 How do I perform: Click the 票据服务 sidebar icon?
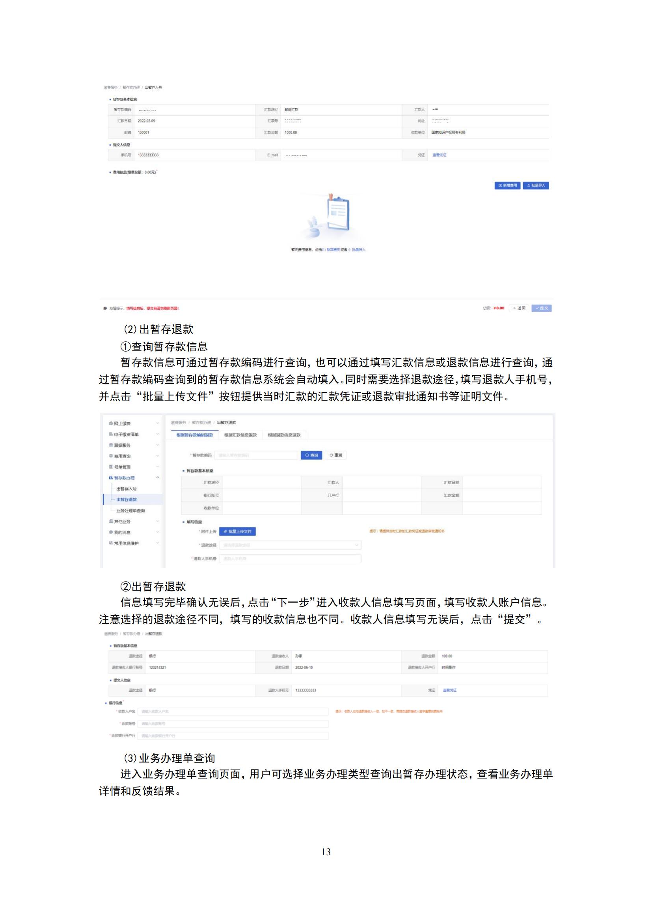click(111, 445)
